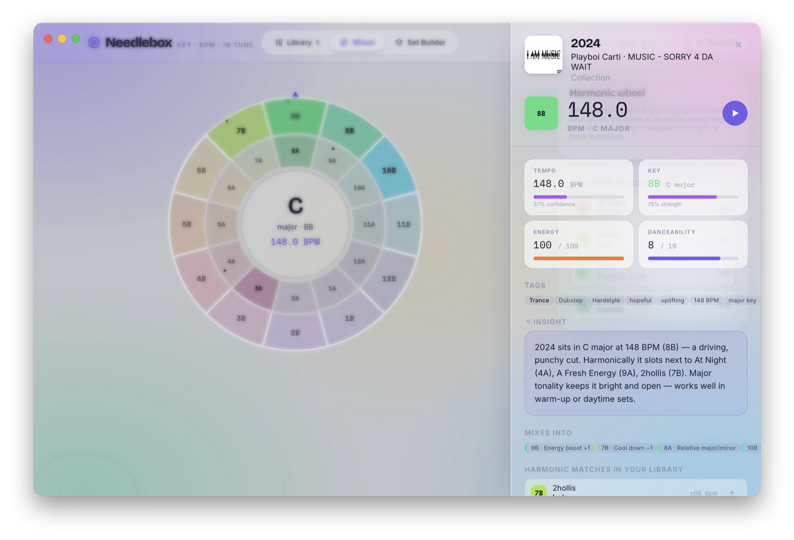Open the 2hollis 7B library match
Screen dimensions: 794x540
[636, 488]
